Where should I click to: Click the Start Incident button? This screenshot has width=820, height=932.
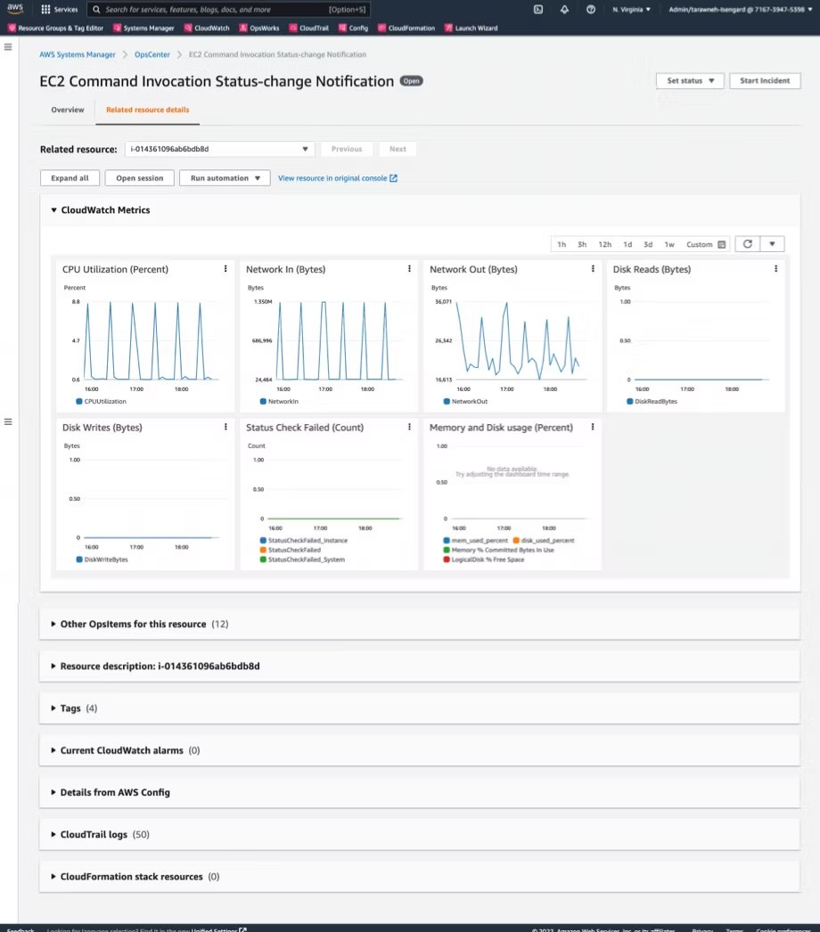point(765,80)
